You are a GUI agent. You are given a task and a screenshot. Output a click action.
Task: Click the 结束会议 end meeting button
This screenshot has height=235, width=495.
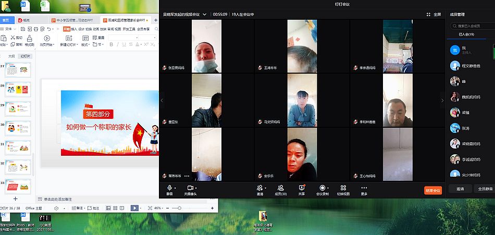coord(432,190)
